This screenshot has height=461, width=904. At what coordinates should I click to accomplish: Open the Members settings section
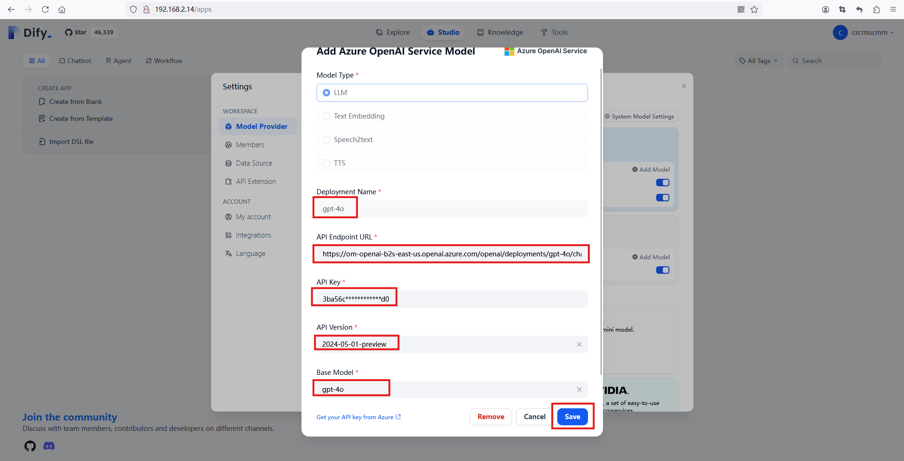(250, 145)
